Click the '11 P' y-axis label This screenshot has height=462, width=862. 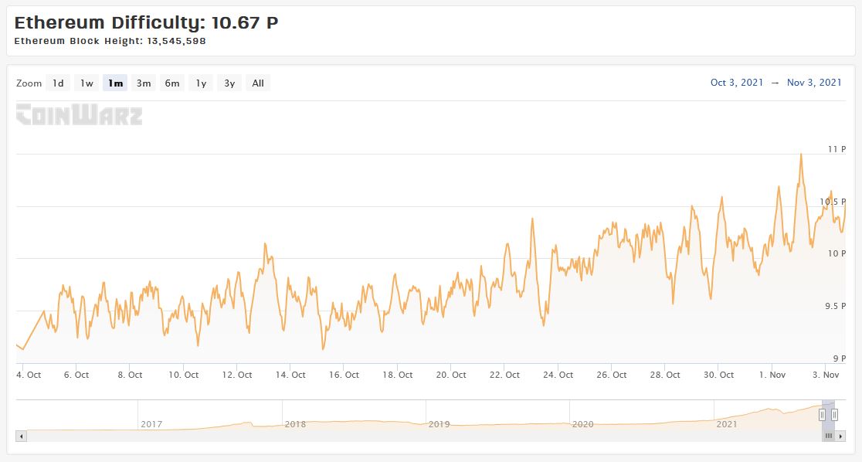837,149
